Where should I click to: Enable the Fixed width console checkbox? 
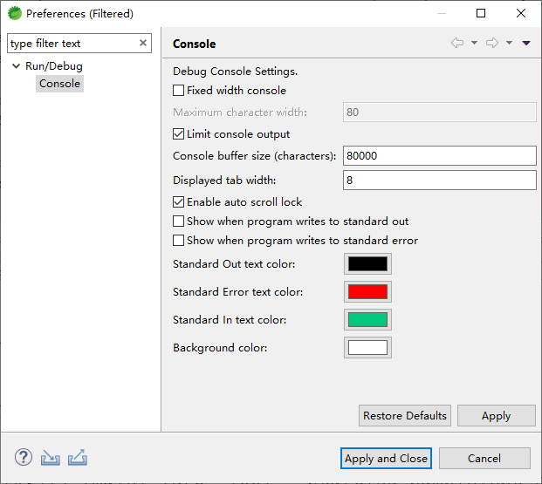coord(178,91)
